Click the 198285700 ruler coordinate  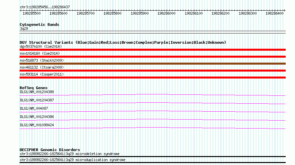tap(86, 13)
